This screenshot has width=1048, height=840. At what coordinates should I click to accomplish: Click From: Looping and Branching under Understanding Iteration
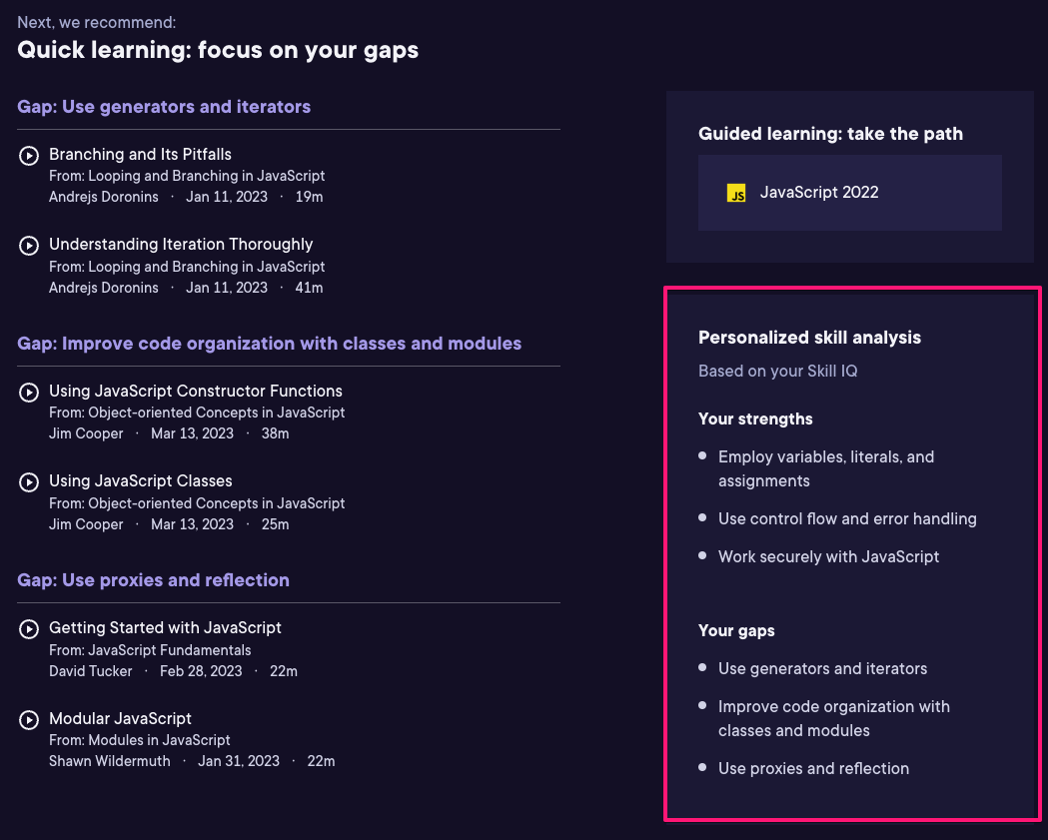187,267
